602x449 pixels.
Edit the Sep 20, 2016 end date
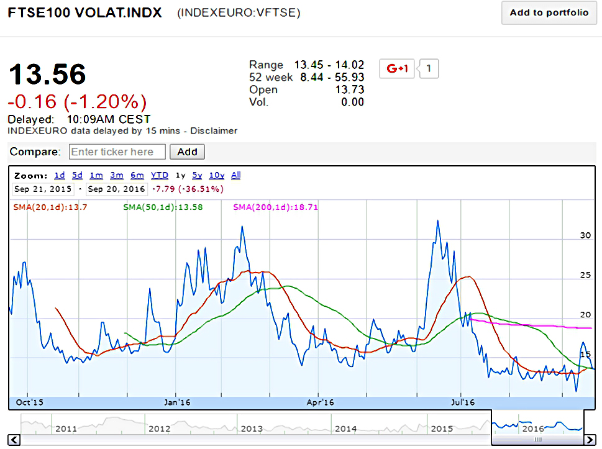tap(116, 189)
